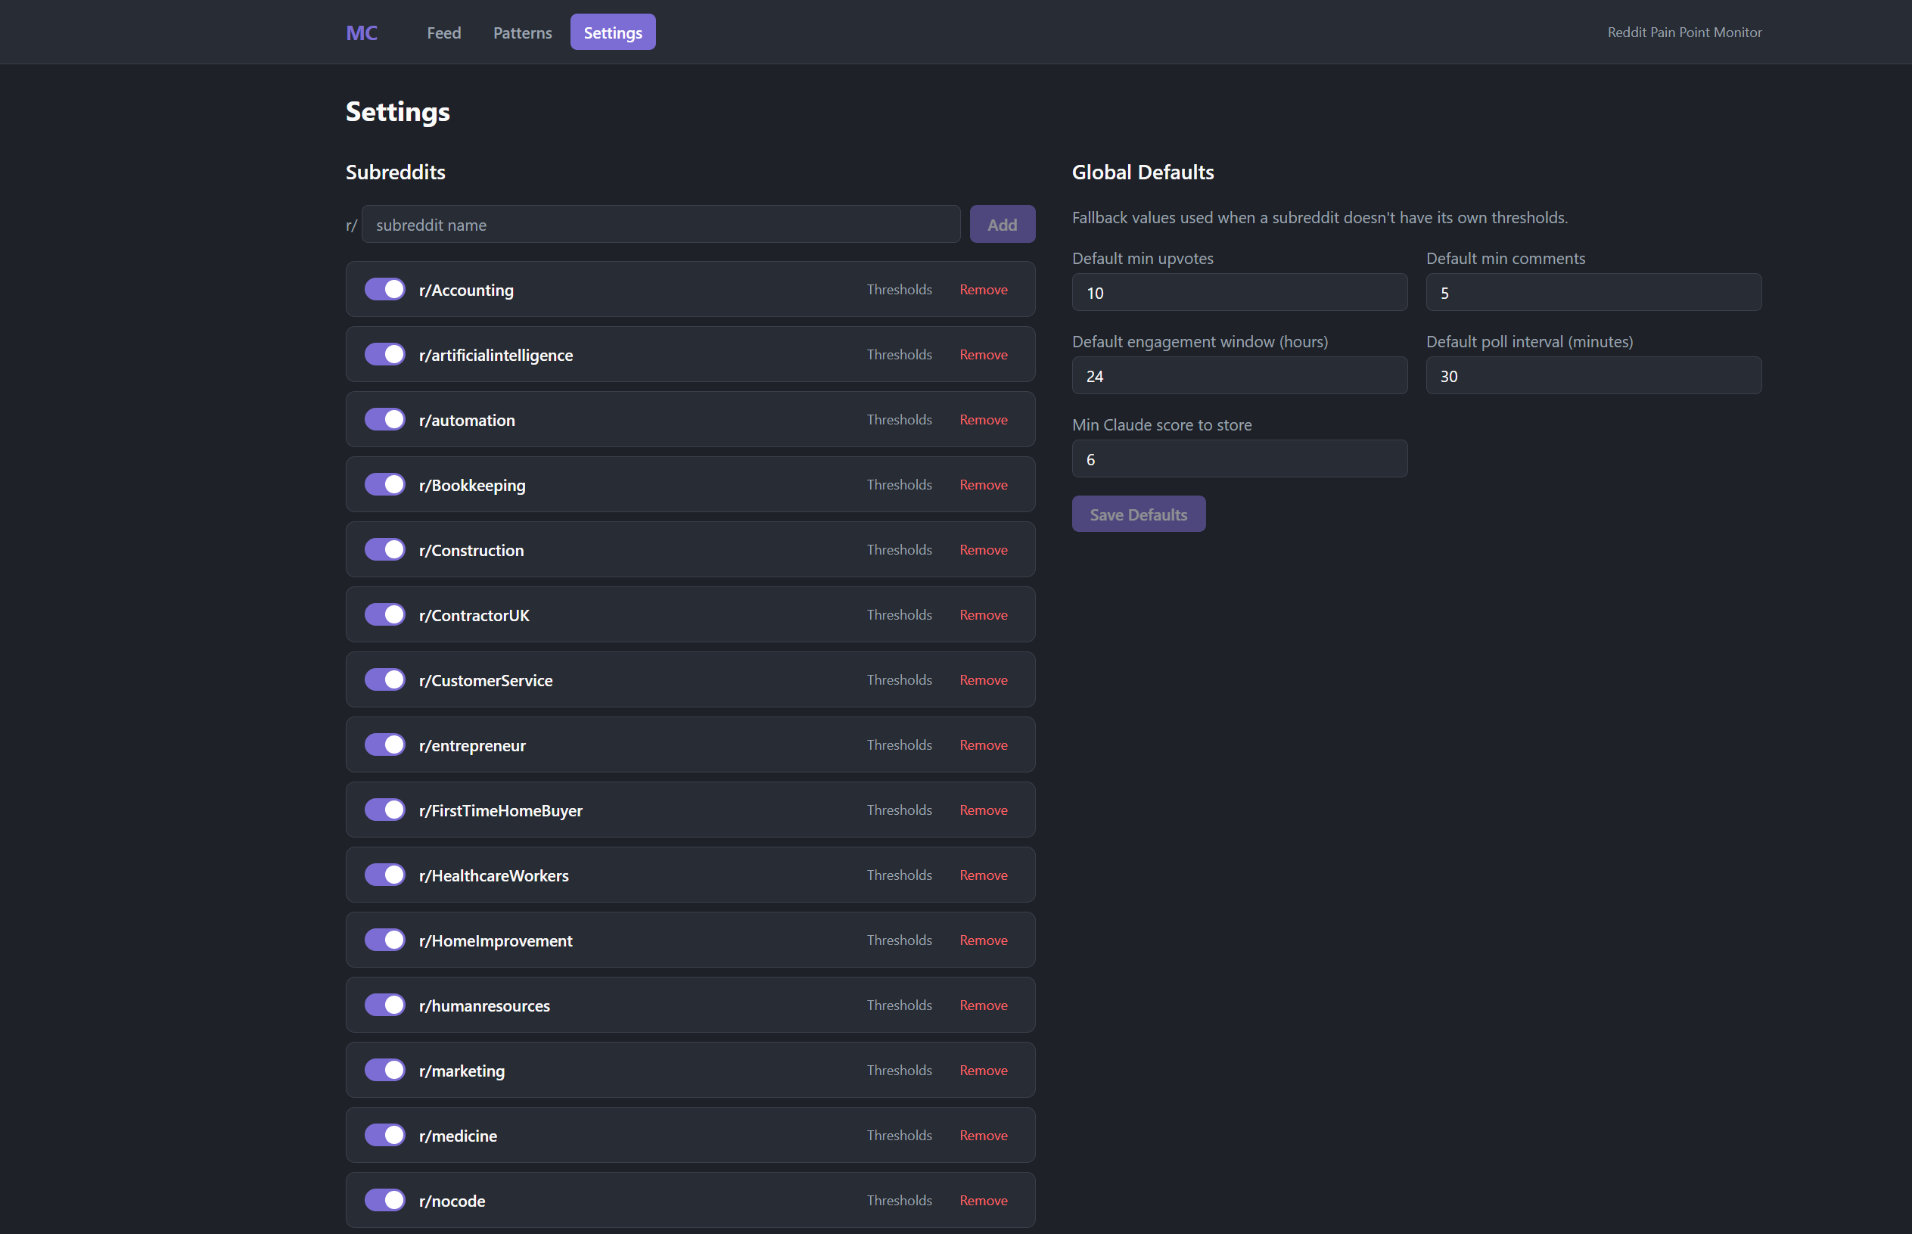Viewport: 1912px width, 1234px height.
Task: Disable the r/marketing toggle
Action: pos(384,1070)
